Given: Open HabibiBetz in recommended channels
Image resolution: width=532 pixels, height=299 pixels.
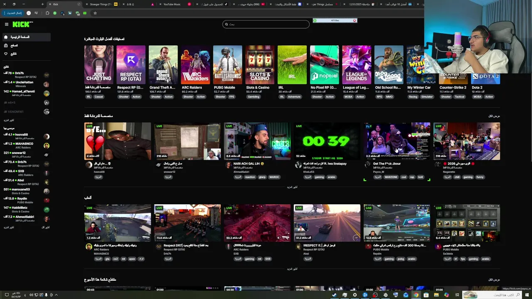Looking at the screenshot, I should coord(27,209).
